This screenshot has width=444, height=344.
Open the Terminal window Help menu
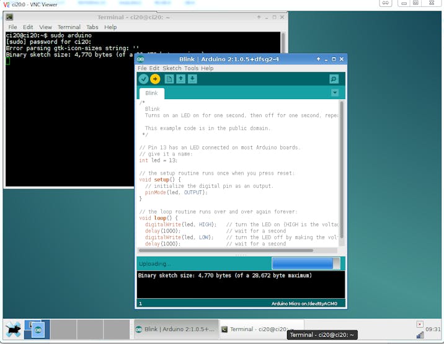[110, 27]
